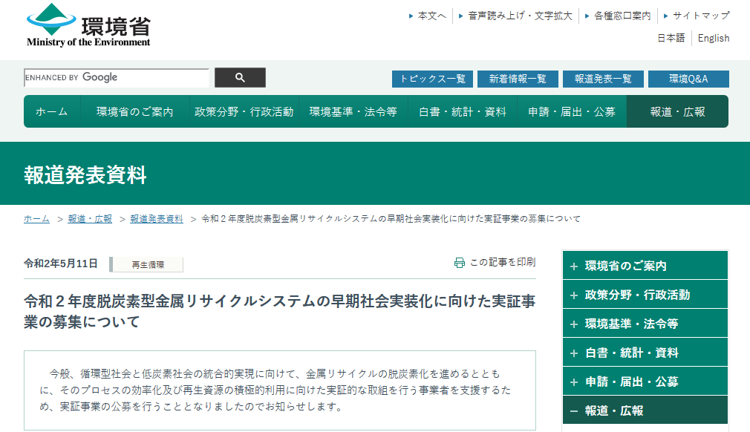Expand 環境省のご案内 sidebar section

[x=645, y=266]
